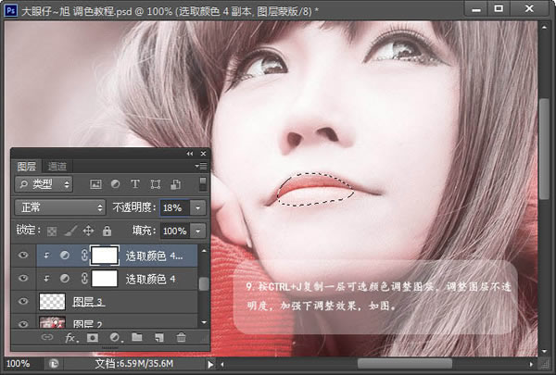Open the layers panel flyout menu
The height and width of the screenshot is (375, 556).
(201, 166)
